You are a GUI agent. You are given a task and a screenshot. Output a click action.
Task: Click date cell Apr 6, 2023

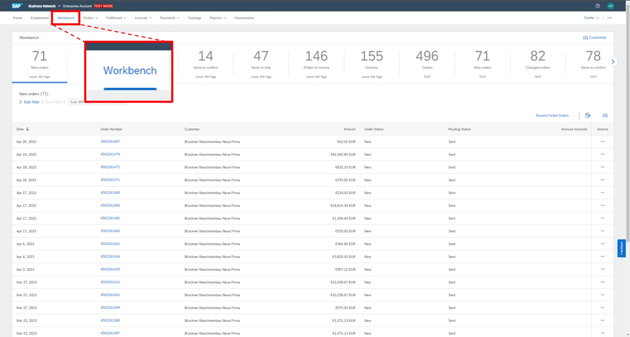coord(25,244)
